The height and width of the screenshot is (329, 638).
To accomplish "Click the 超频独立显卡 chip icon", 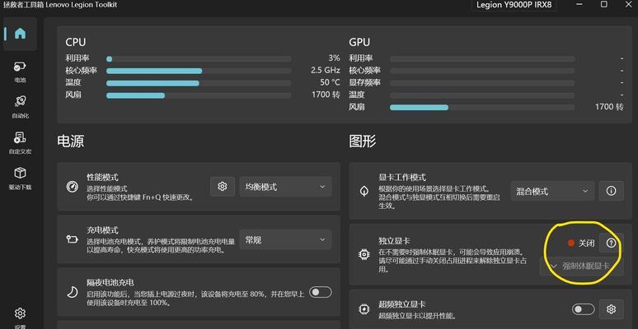I will (x=364, y=309).
